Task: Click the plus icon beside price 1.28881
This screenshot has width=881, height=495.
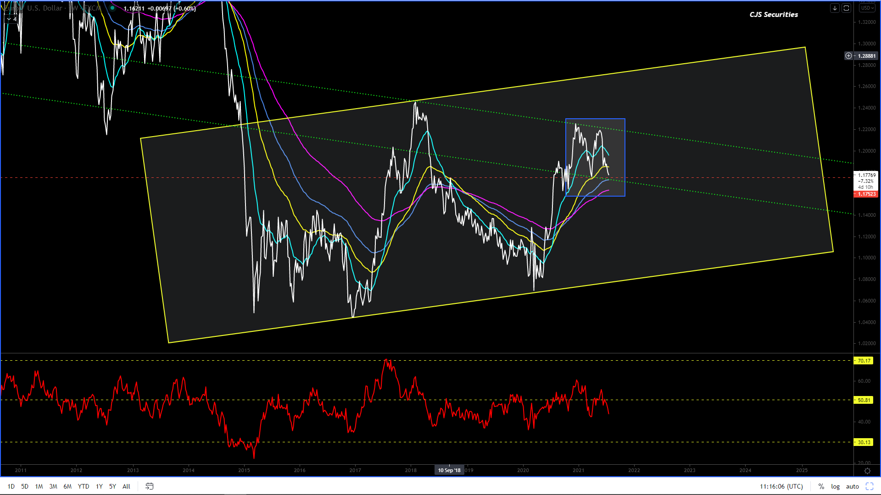Action: pos(848,56)
